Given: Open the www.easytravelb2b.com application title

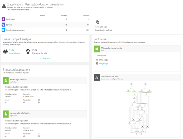Looking at the screenshot, I should (x=20, y=113).
